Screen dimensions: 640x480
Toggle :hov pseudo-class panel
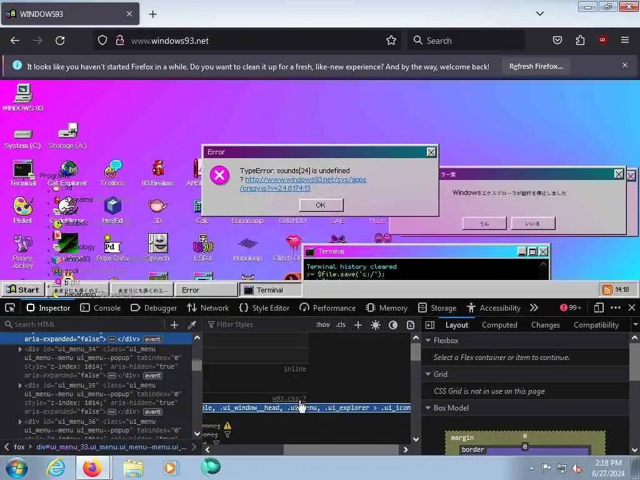click(323, 325)
